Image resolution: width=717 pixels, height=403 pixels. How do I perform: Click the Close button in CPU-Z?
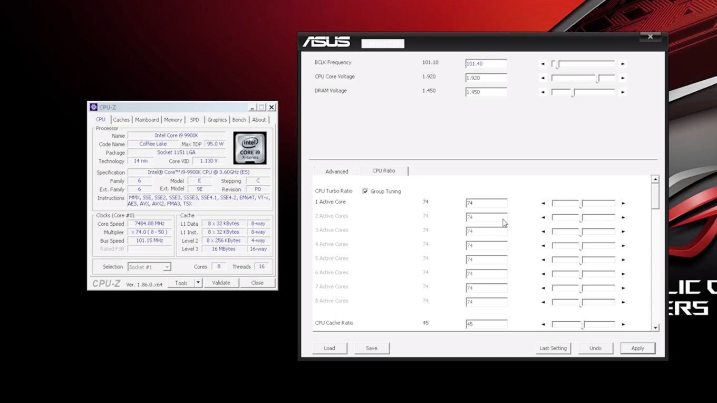(257, 283)
